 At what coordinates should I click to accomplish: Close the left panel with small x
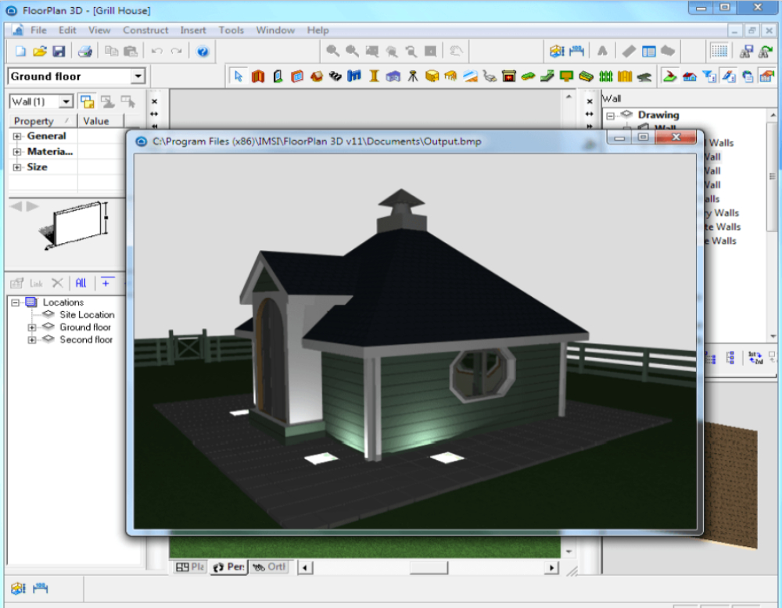pyautogui.click(x=155, y=102)
